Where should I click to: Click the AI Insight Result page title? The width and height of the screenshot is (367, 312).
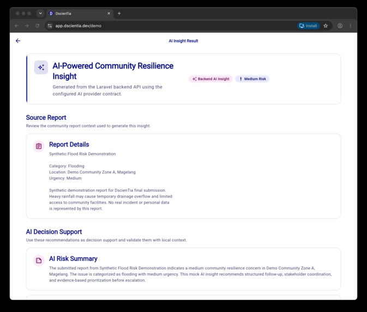point(183,41)
